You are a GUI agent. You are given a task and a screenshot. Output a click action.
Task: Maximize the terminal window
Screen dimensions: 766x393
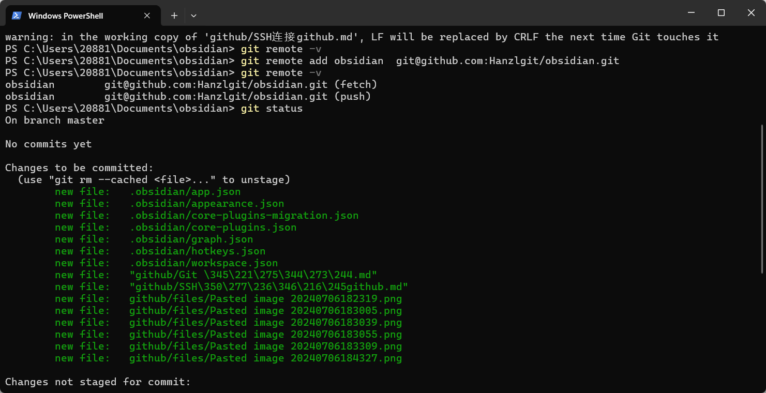[721, 12]
